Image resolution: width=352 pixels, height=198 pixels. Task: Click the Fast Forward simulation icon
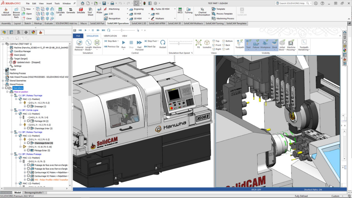139,45
